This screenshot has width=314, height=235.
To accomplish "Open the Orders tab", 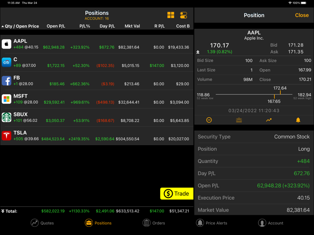I will (154, 223).
